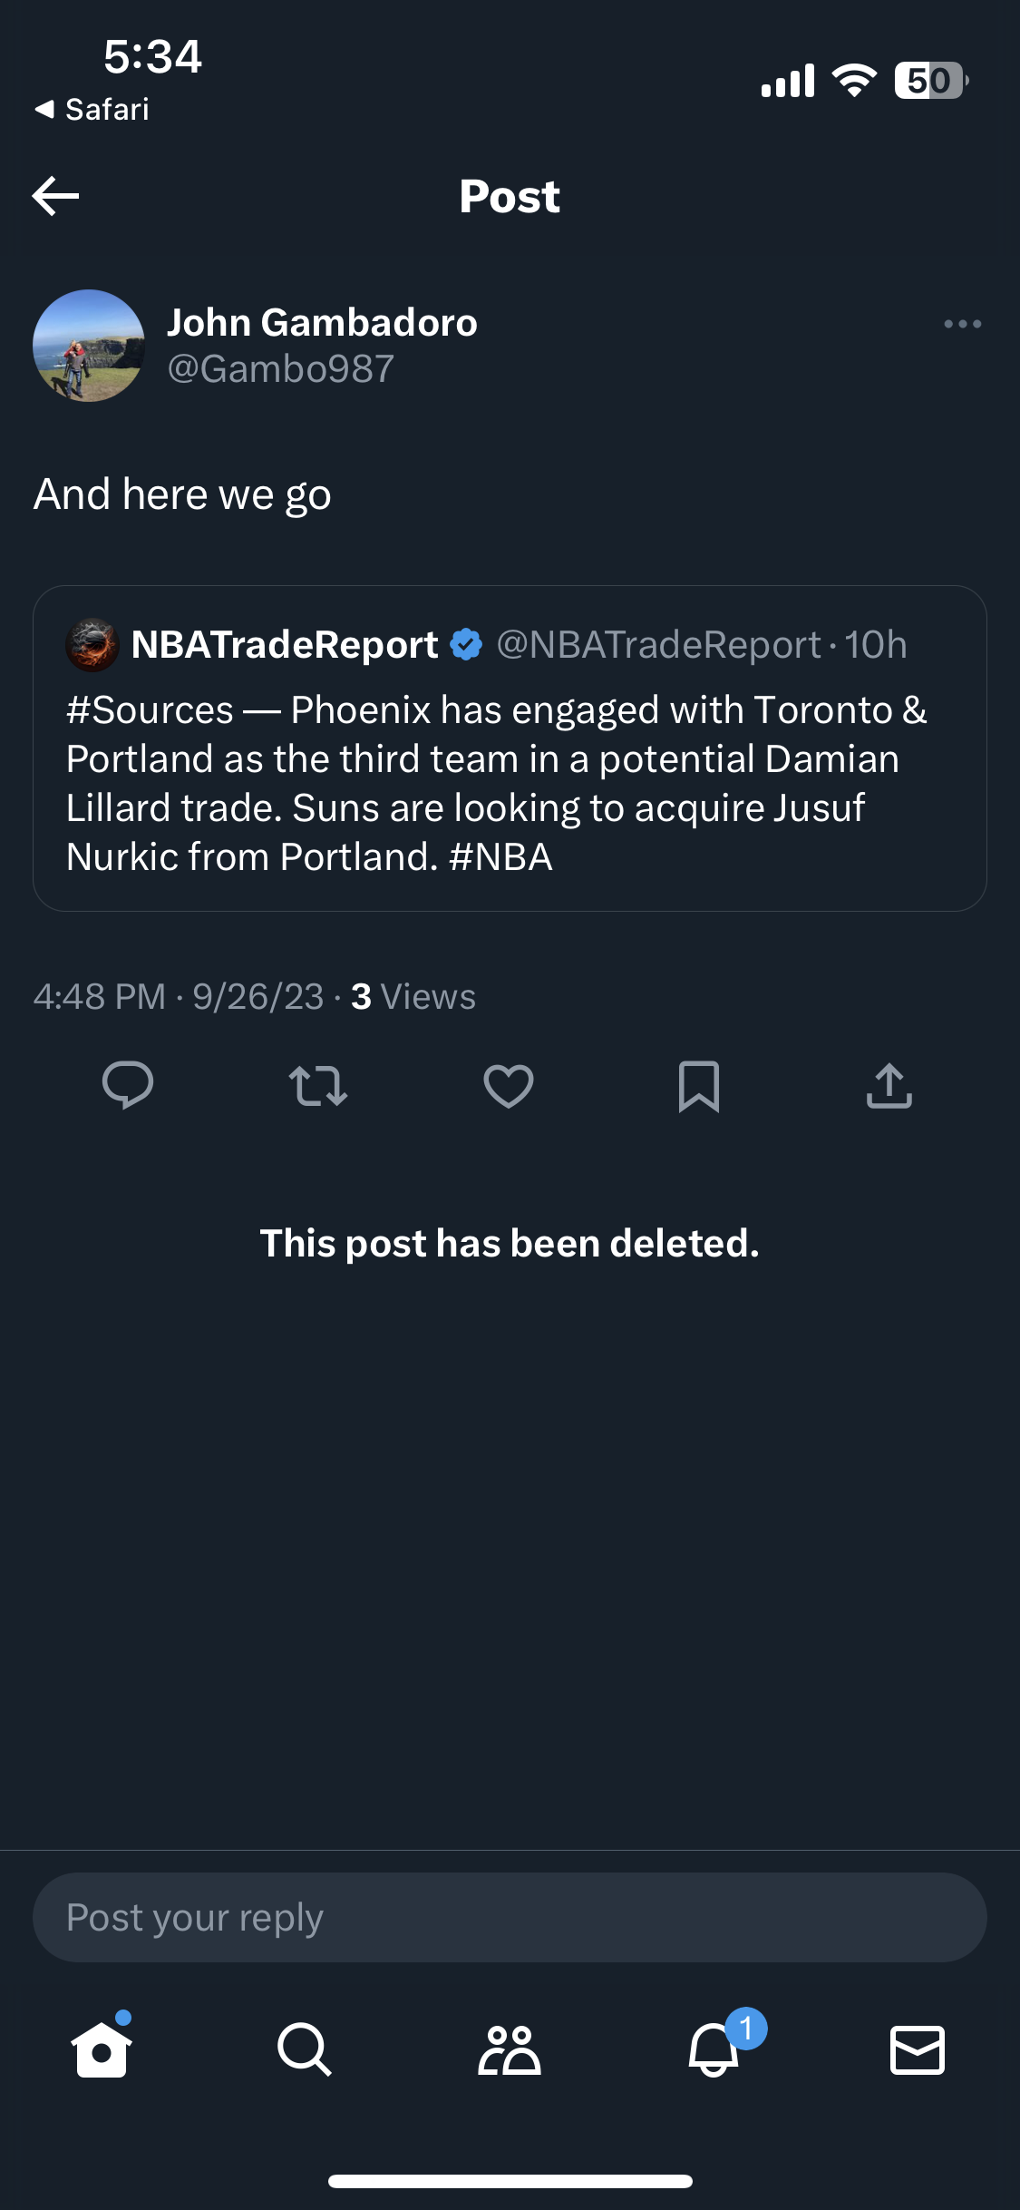Open the Messages envelope icon
Image resolution: width=1020 pixels, height=2210 pixels.
point(918,2049)
